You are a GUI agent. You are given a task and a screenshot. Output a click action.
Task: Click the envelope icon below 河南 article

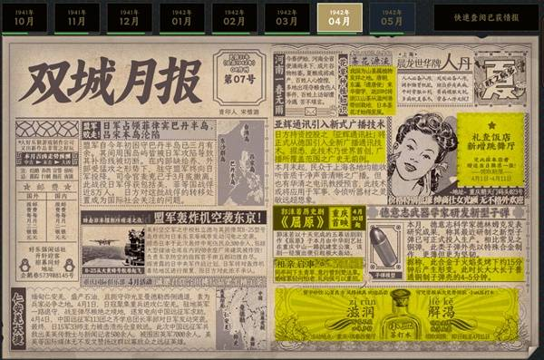pyautogui.click(x=310, y=112)
